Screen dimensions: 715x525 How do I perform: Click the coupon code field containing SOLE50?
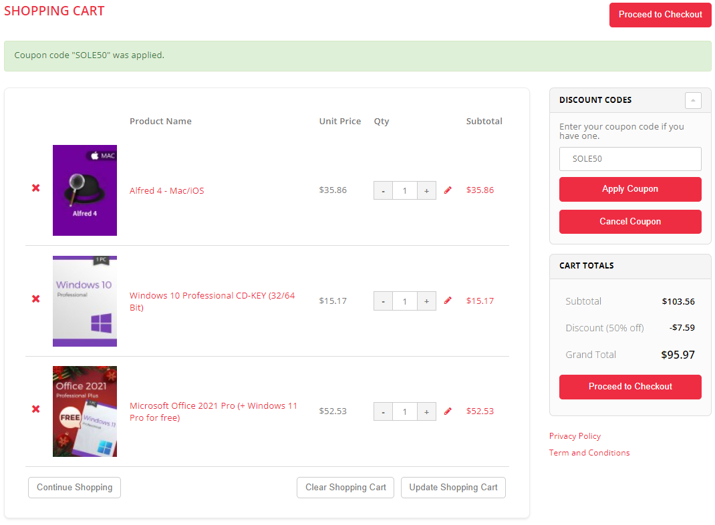(x=630, y=158)
